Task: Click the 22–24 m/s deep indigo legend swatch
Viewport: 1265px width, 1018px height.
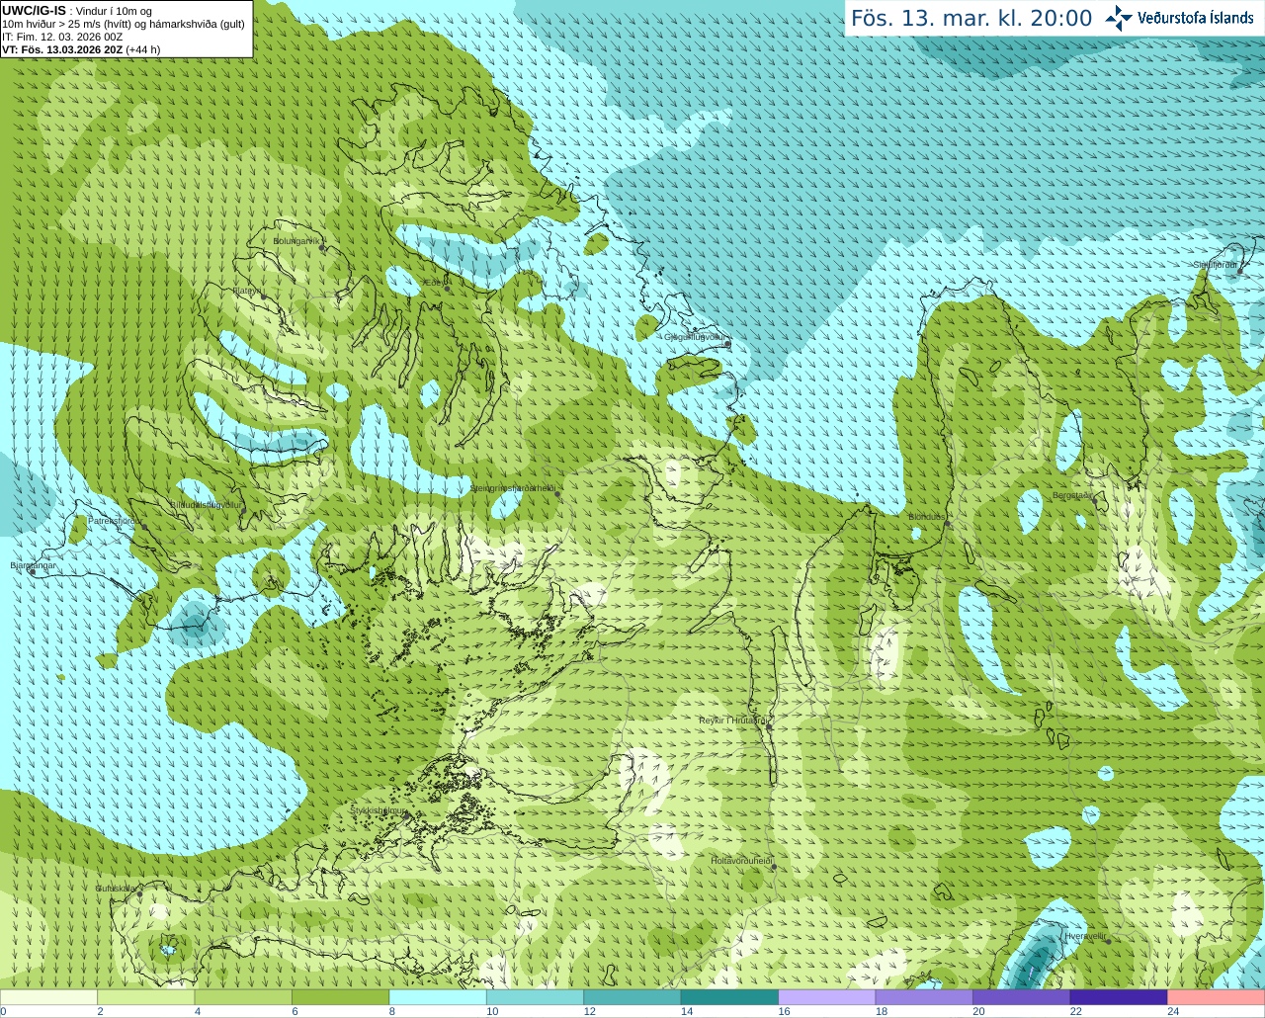Action: click(1119, 997)
